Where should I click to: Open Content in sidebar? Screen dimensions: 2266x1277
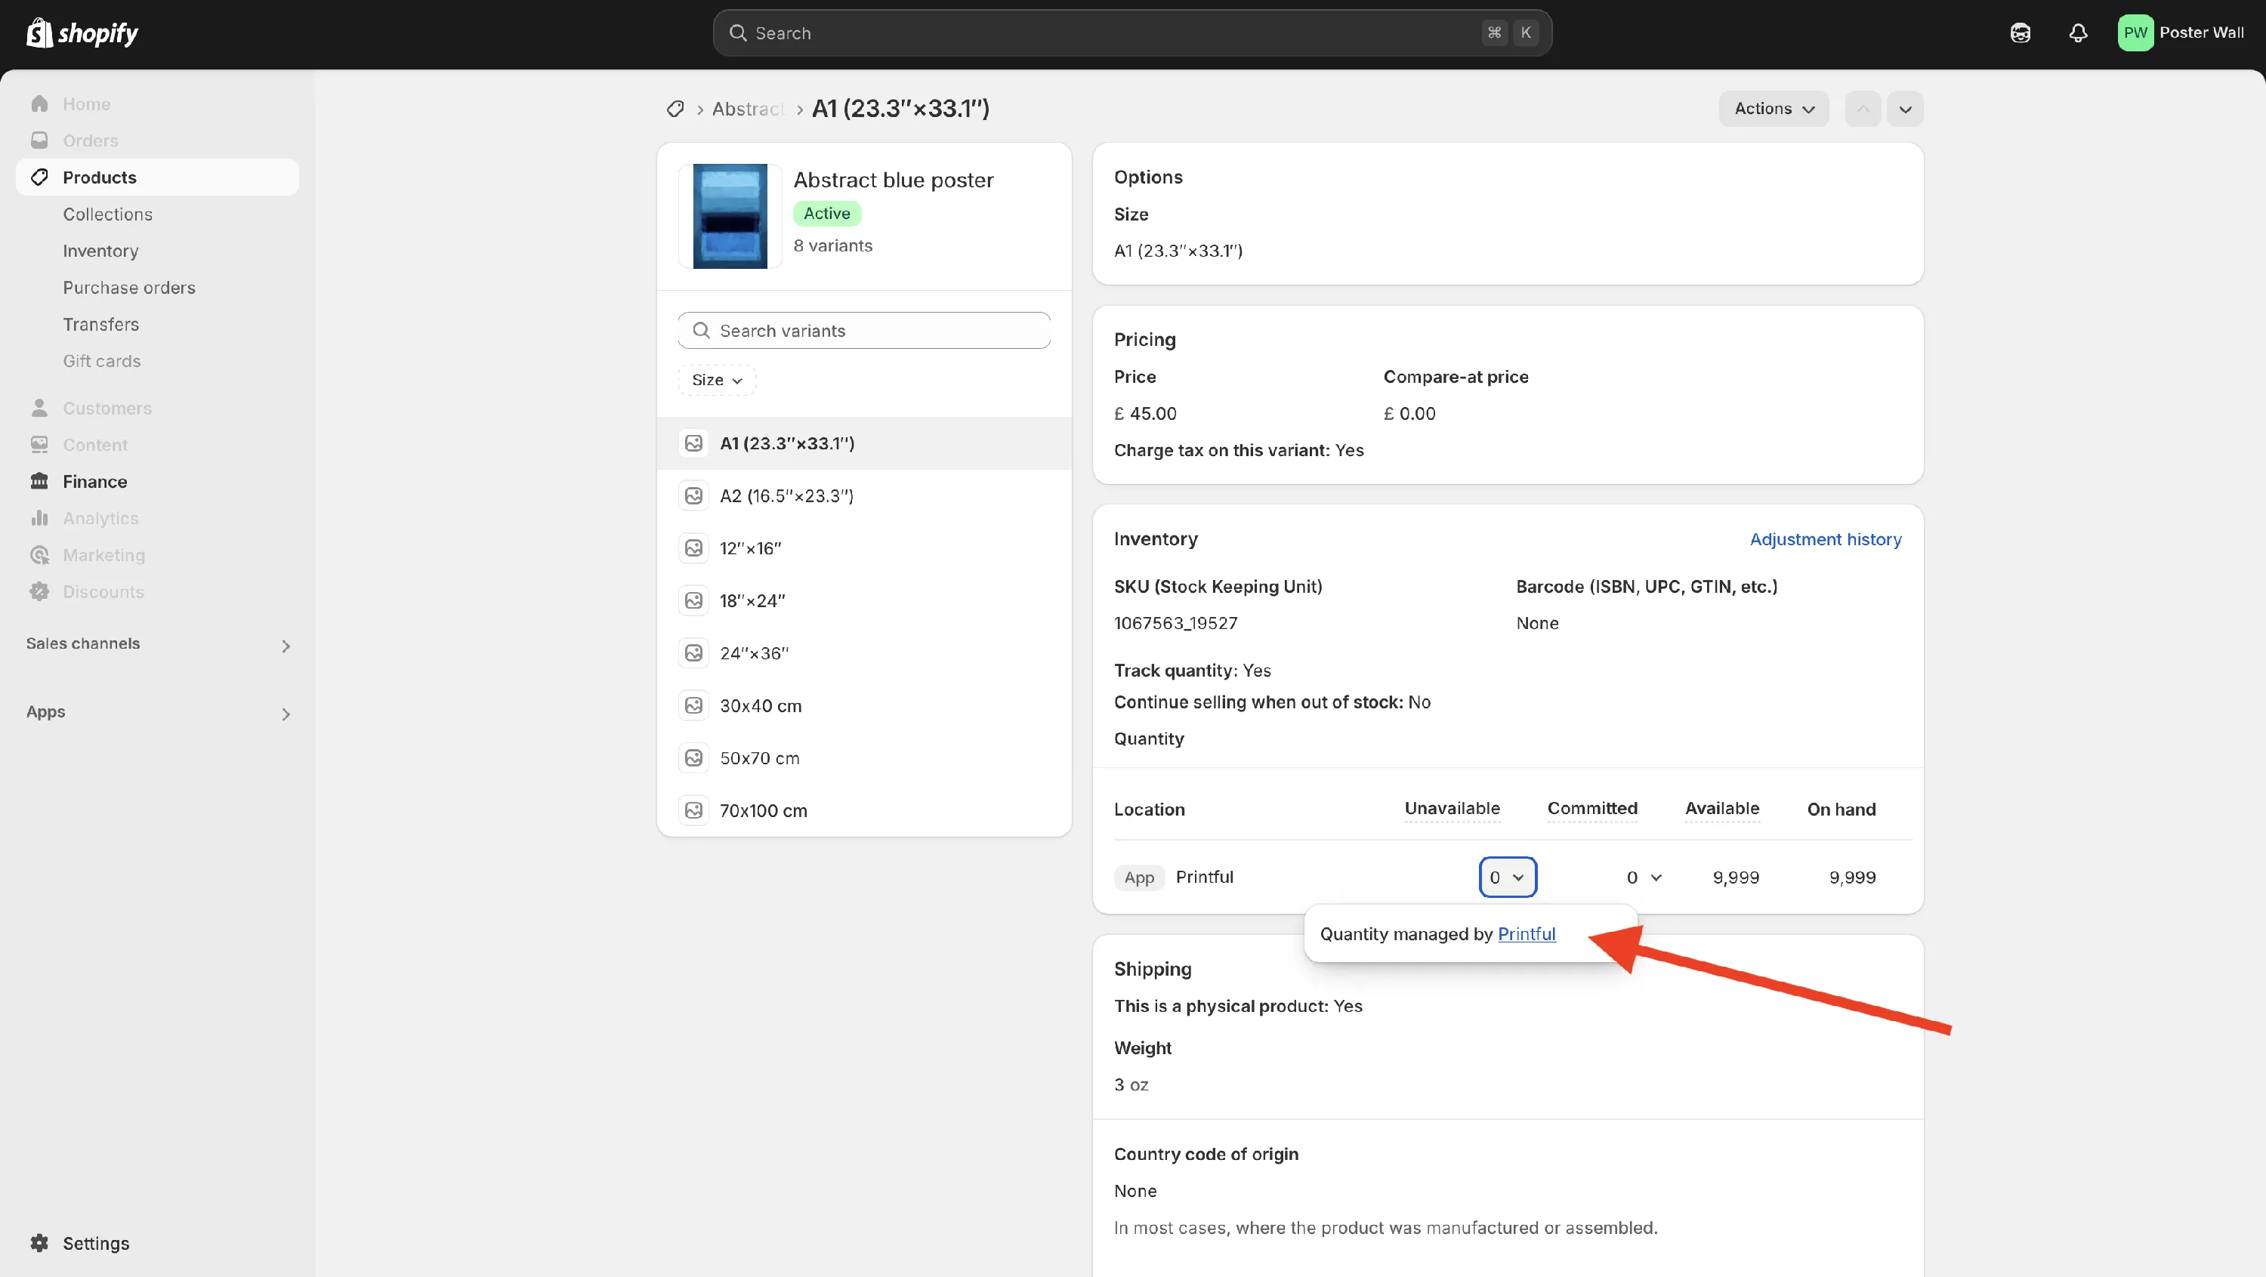95,445
